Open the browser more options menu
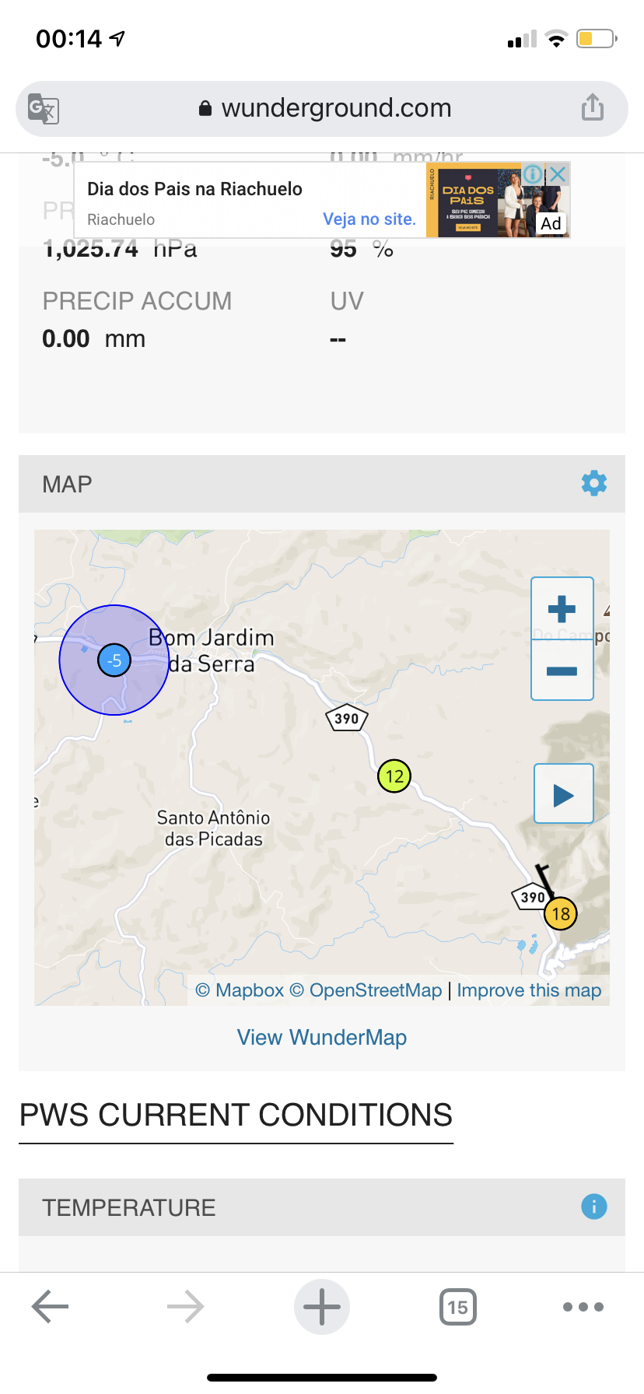This screenshot has width=644, height=1394. pyautogui.click(x=583, y=1307)
